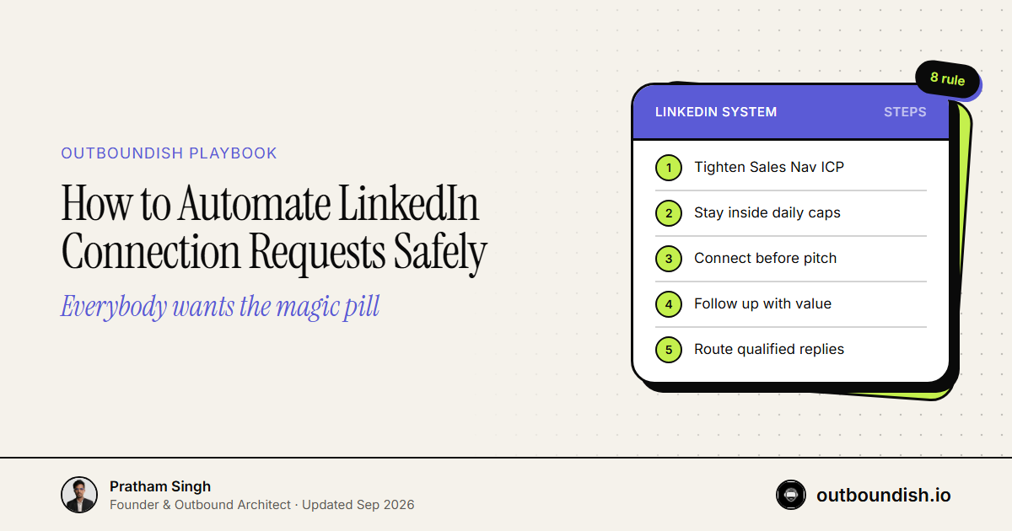Open the outboundish.io site text
Screen dimensions: 1012x531
point(883,495)
